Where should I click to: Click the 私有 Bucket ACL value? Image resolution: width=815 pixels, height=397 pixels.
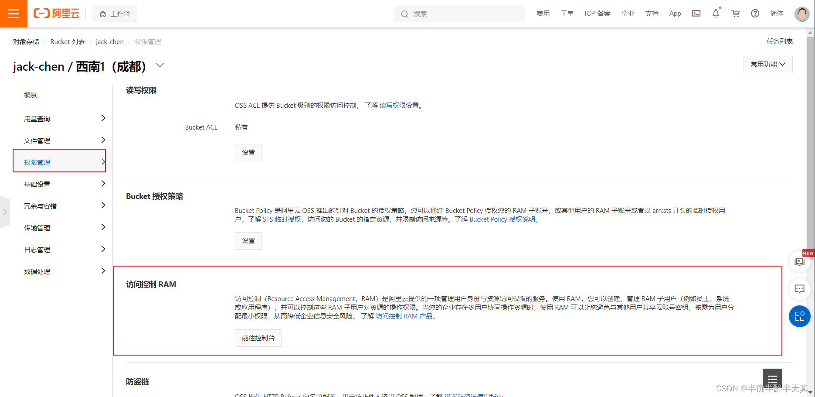[241, 127]
